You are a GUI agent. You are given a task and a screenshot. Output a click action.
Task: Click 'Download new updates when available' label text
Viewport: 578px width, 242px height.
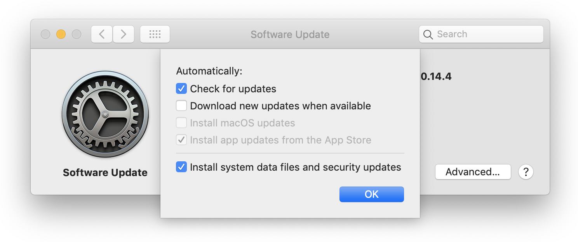280,106
